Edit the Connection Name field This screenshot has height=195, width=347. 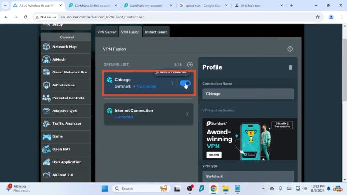248,94
